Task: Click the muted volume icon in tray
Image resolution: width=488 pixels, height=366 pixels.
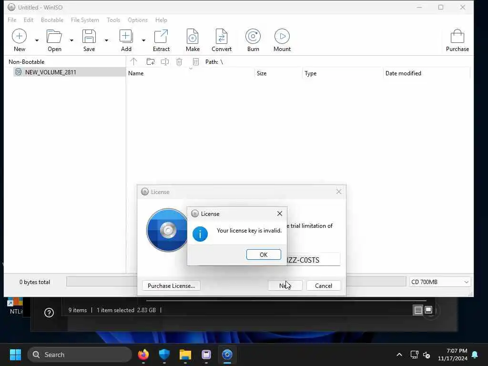Action: click(x=427, y=355)
